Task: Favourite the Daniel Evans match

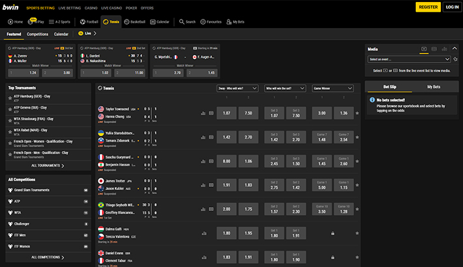Action: 357,257
